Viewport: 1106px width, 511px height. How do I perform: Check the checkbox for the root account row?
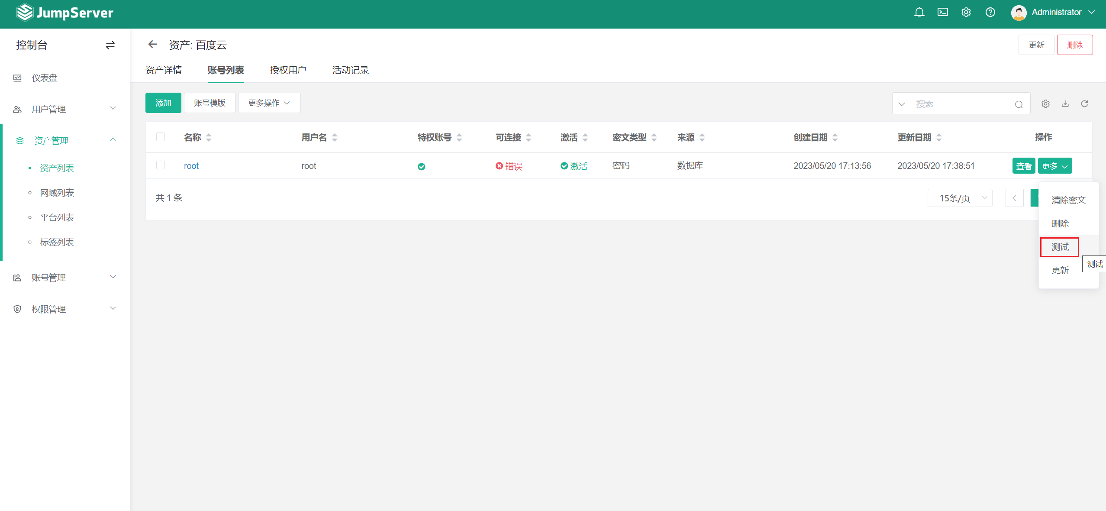click(x=161, y=165)
